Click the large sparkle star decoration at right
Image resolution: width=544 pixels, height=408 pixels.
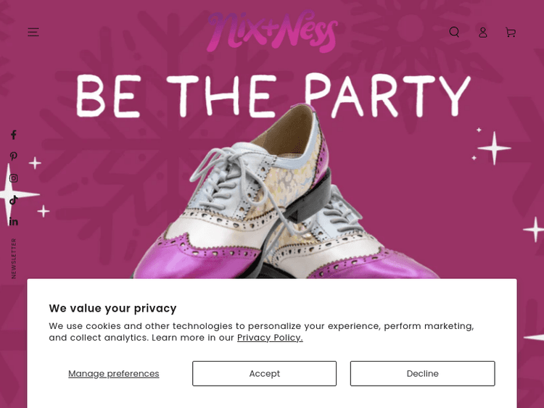tap(495, 148)
